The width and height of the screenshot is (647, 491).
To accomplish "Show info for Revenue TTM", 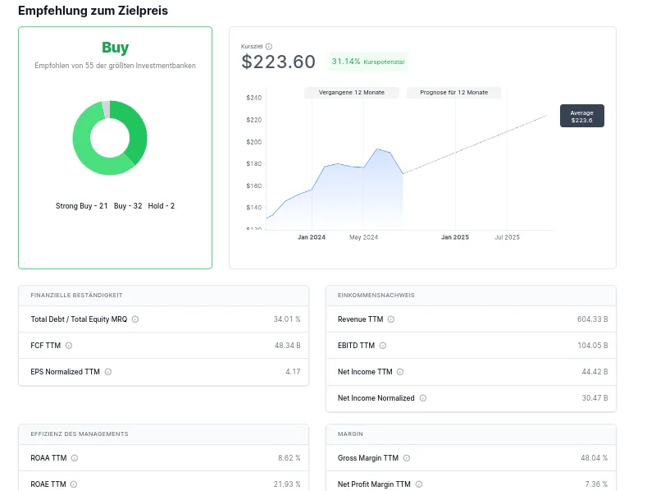I will click(391, 319).
